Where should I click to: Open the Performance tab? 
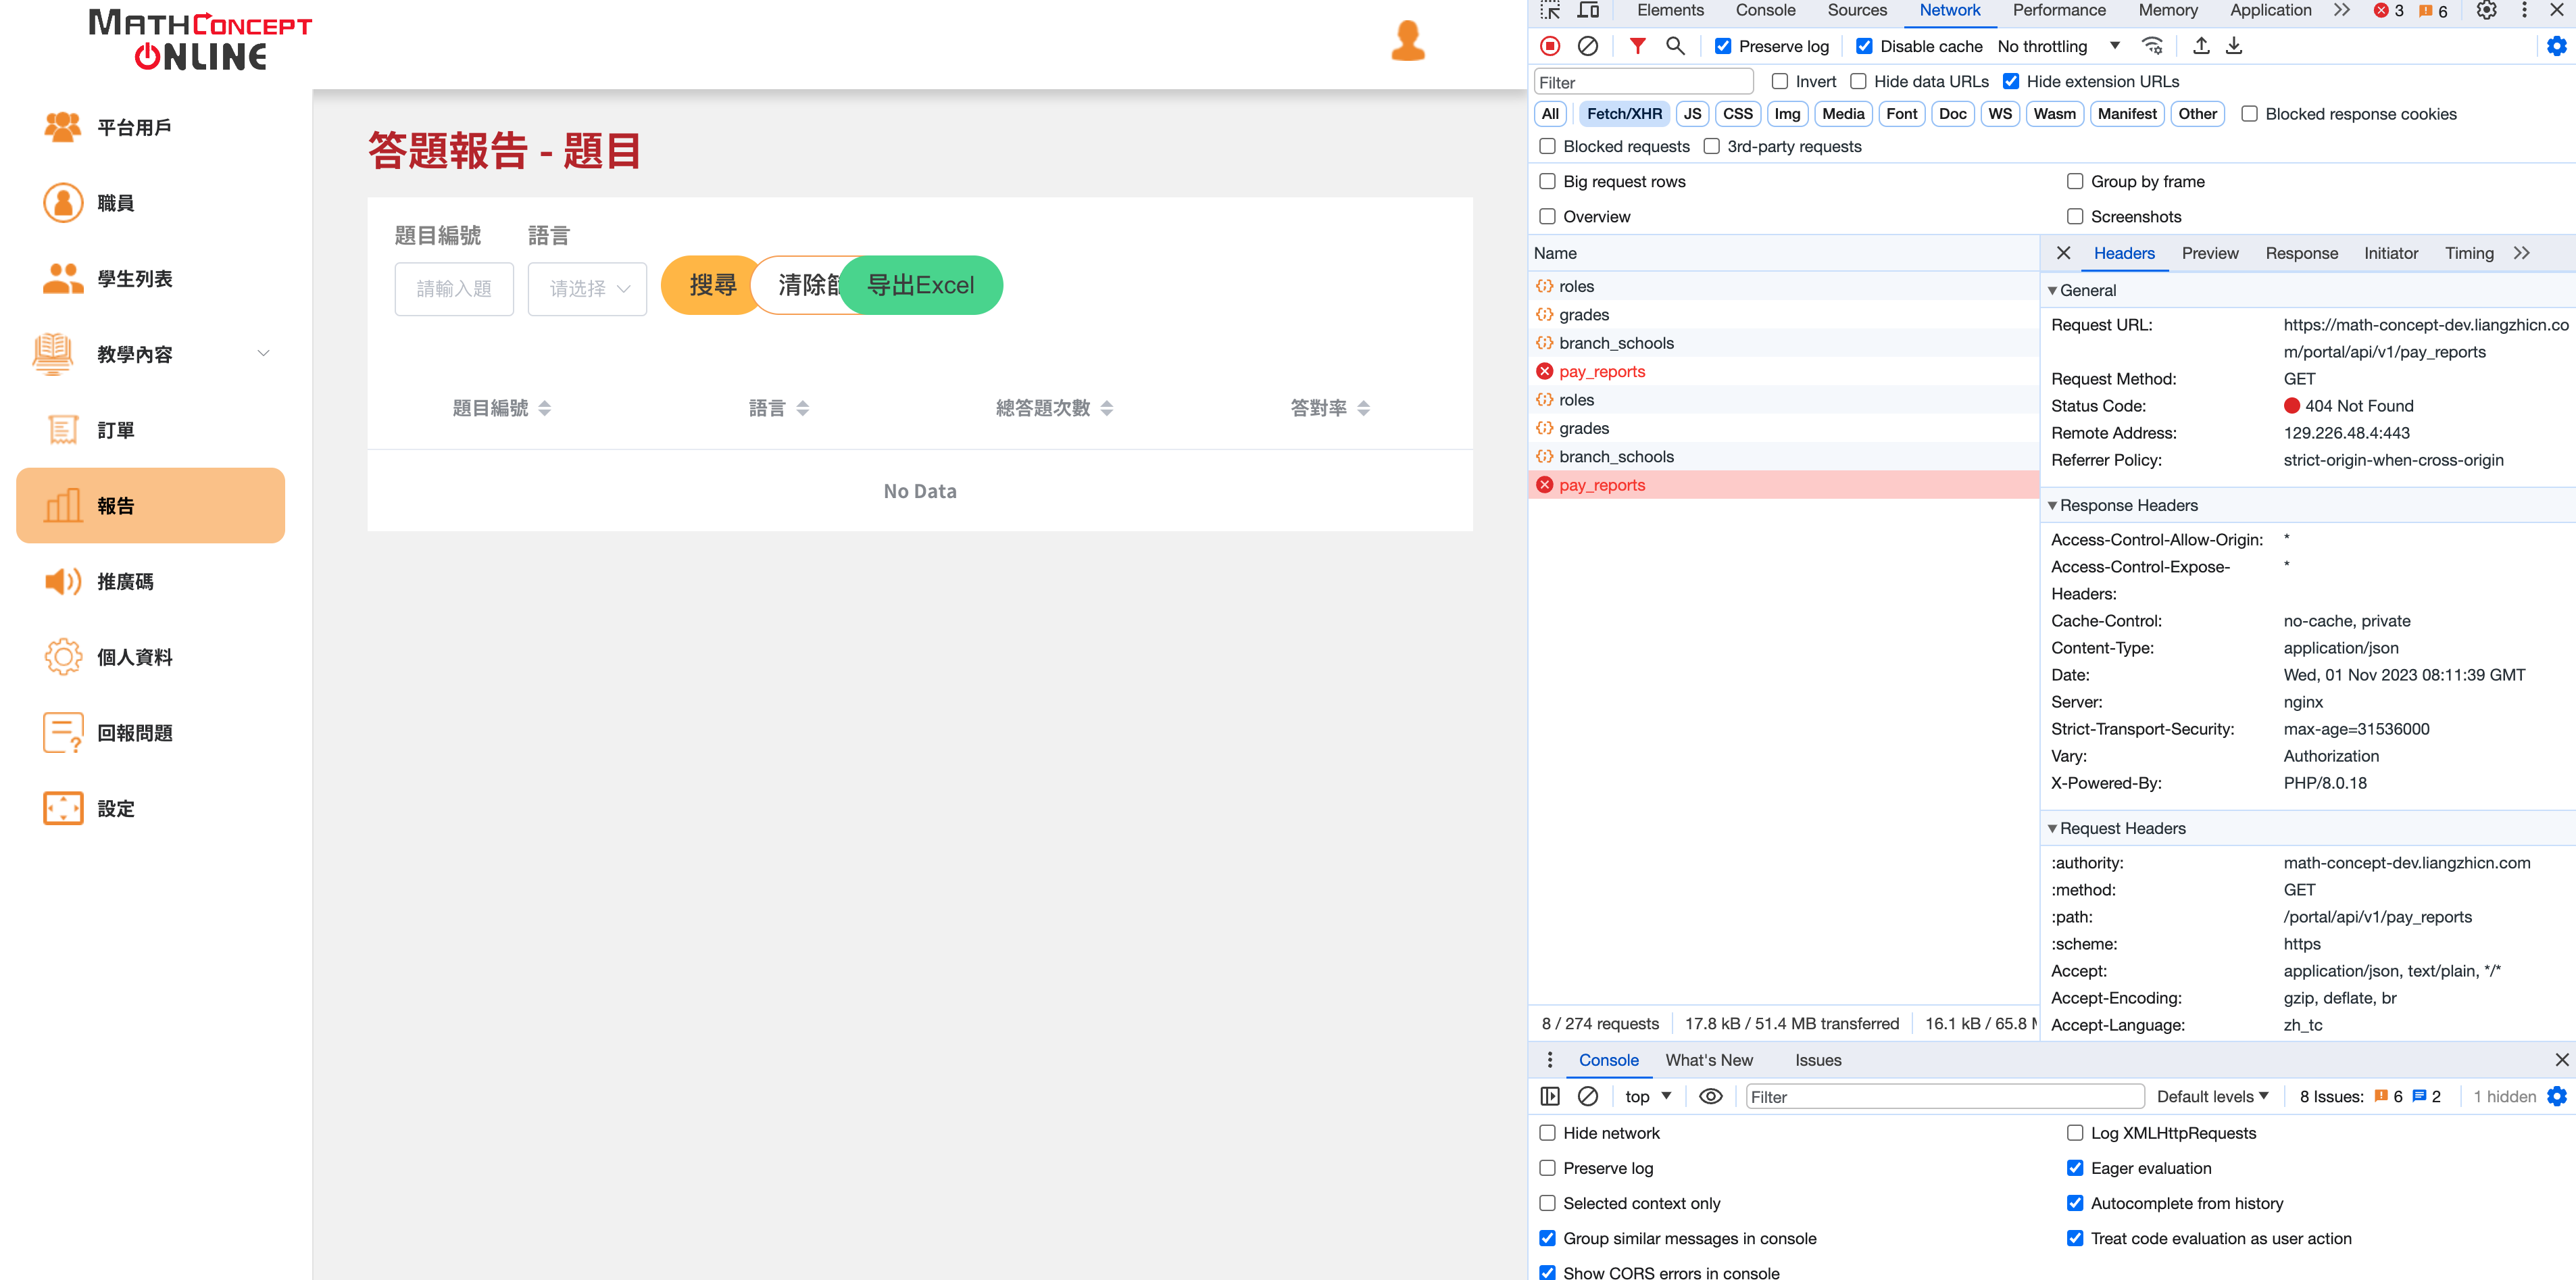tap(2059, 11)
